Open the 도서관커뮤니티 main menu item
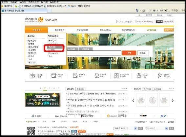 pos(129,30)
